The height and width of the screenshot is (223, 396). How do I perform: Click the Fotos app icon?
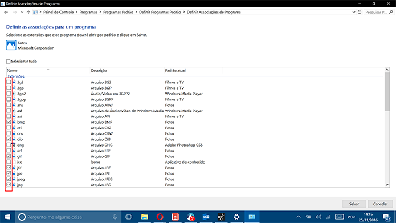pyautogui.click(x=11, y=45)
